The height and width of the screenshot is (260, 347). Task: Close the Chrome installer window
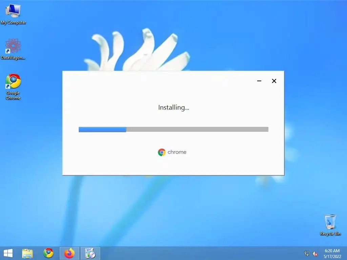(274, 81)
